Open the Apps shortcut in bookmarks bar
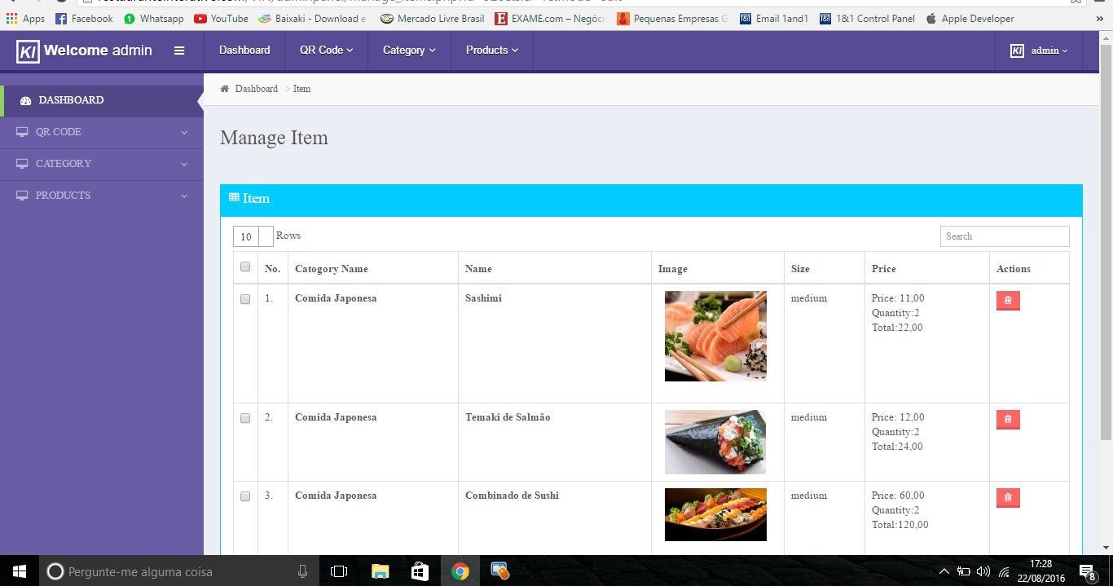The width and height of the screenshot is (1113, 586). coord(25,18)
